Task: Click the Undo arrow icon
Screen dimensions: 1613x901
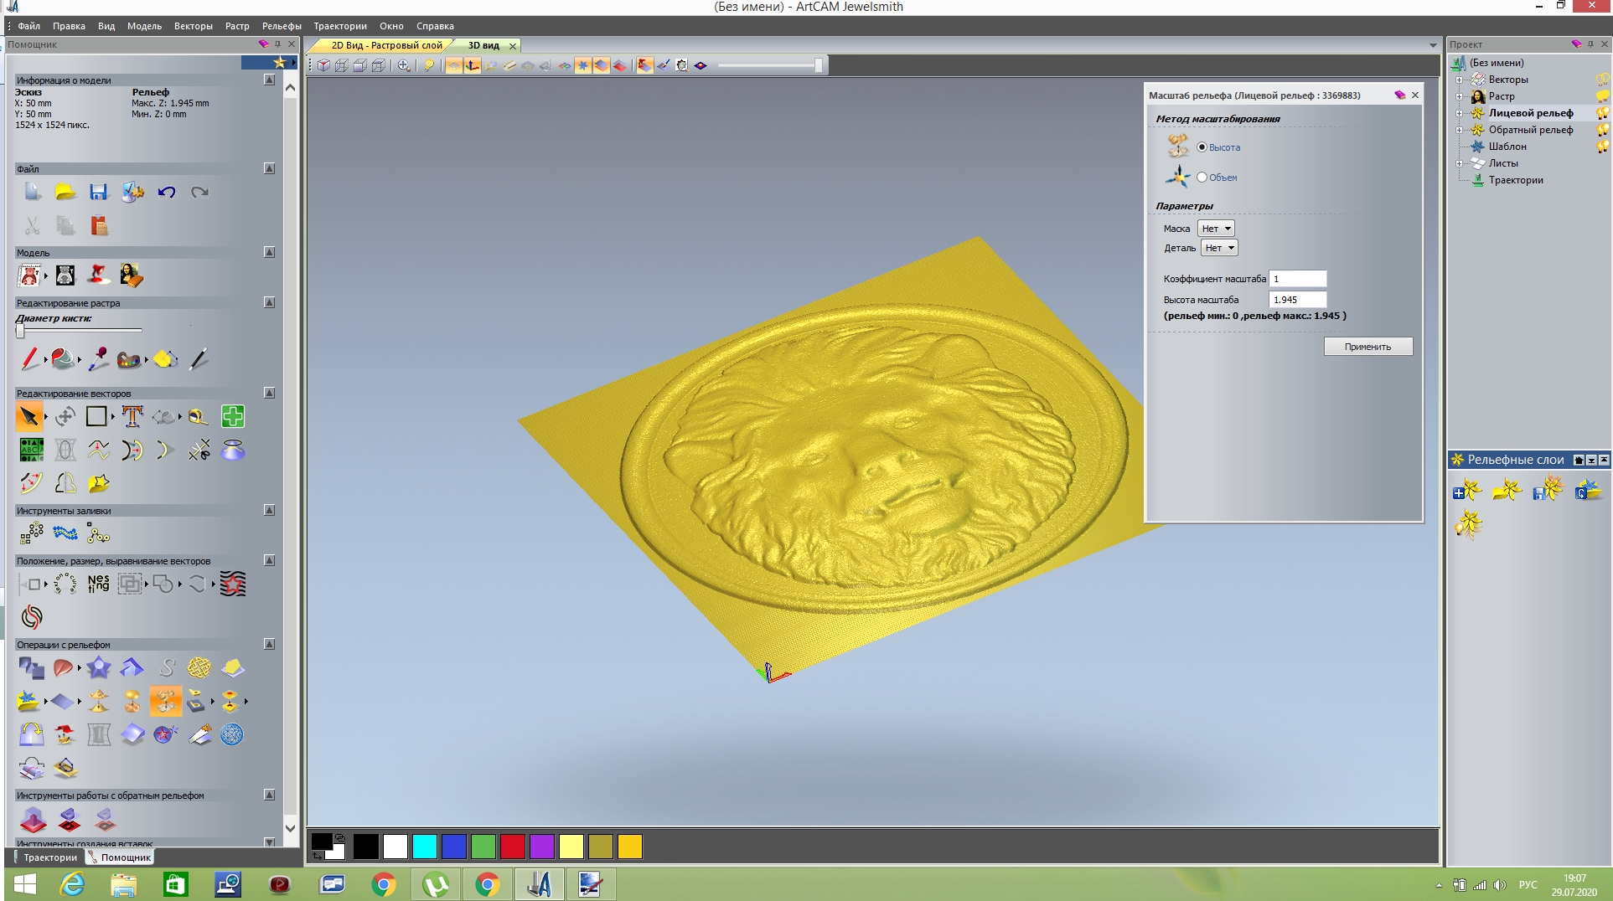Action: (x=167, y=193)
